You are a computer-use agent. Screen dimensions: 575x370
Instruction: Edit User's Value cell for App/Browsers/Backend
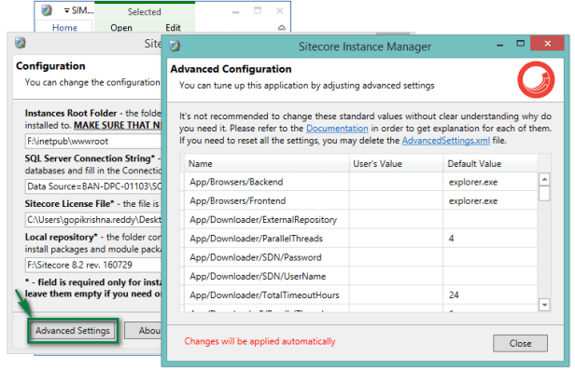[396, 182]
